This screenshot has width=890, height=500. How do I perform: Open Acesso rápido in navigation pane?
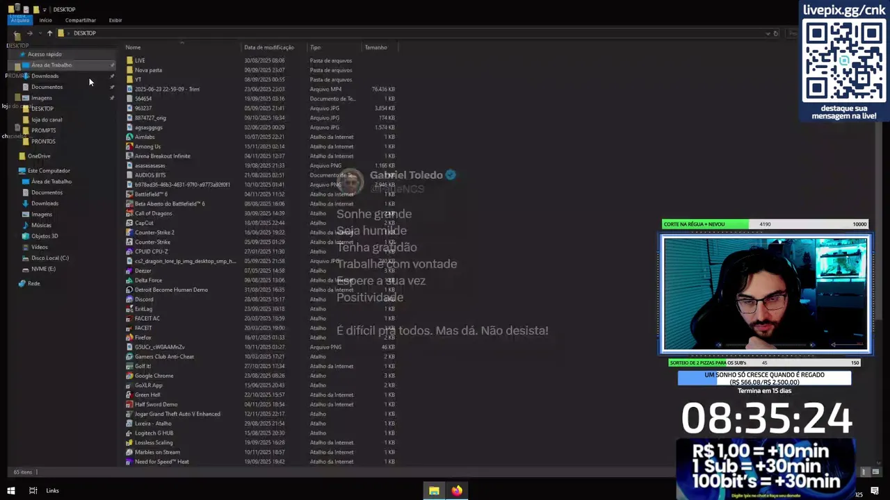click(44, 54)
